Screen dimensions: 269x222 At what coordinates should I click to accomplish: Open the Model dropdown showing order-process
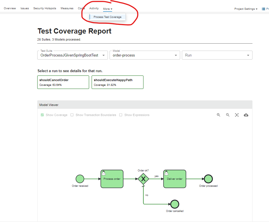176,55
